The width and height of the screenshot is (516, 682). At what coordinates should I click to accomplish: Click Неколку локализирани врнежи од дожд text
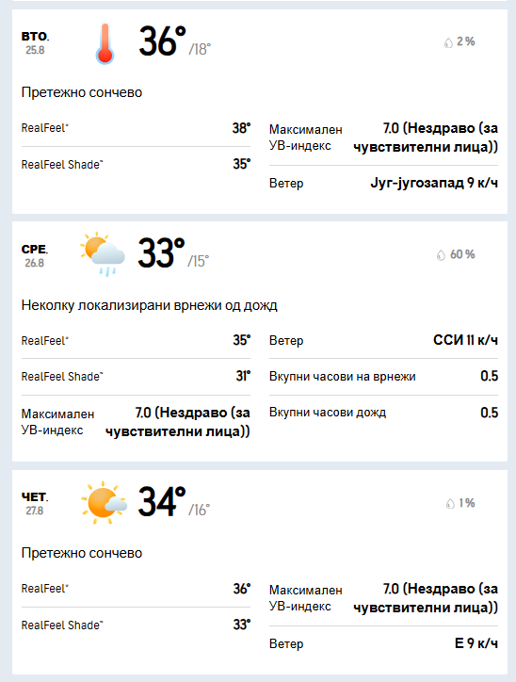(149, 305)
